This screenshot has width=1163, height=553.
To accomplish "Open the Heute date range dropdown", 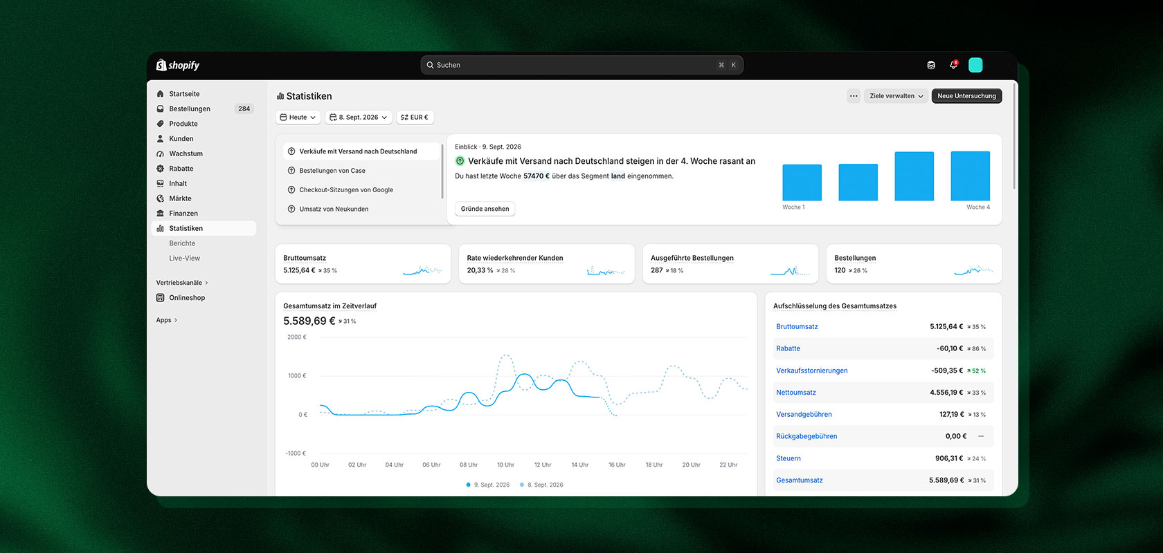I will click(x=298, y=118).
